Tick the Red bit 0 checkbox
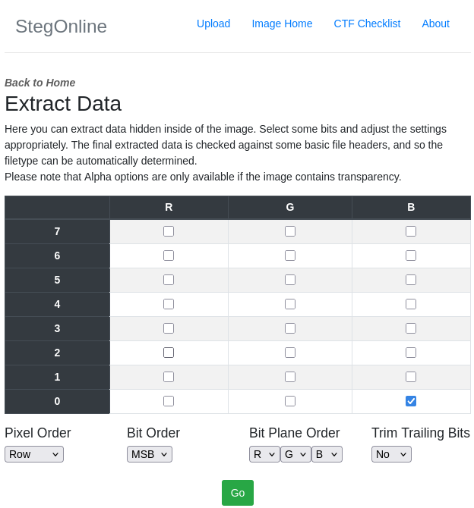 pyautogui.click(x=169, y=401)
